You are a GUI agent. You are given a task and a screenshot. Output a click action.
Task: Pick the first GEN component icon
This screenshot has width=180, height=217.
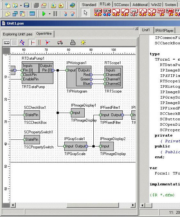click(x=98, y=12)
